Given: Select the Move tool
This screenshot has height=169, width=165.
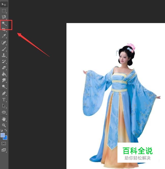Looking at the screenshot, I should [4, 5].
